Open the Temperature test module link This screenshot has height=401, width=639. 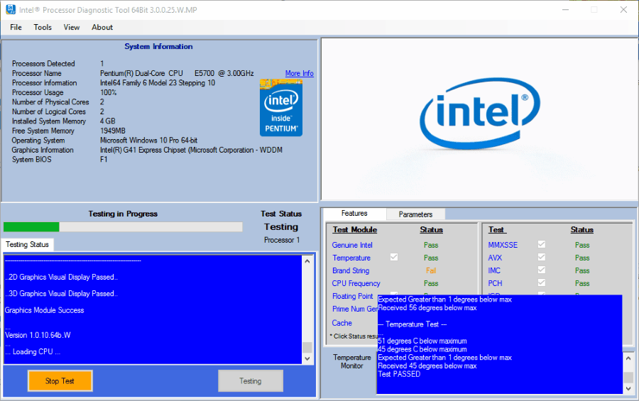tap(351, 258)
